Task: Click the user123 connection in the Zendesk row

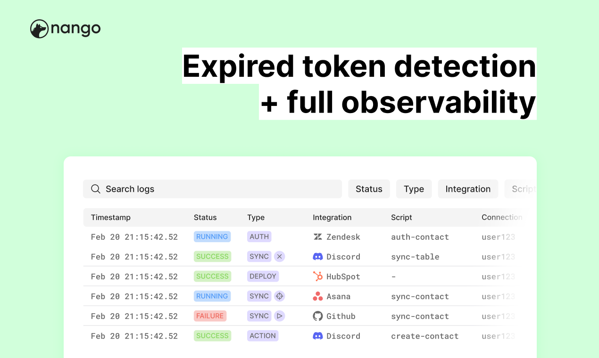Action: point(499,237)
